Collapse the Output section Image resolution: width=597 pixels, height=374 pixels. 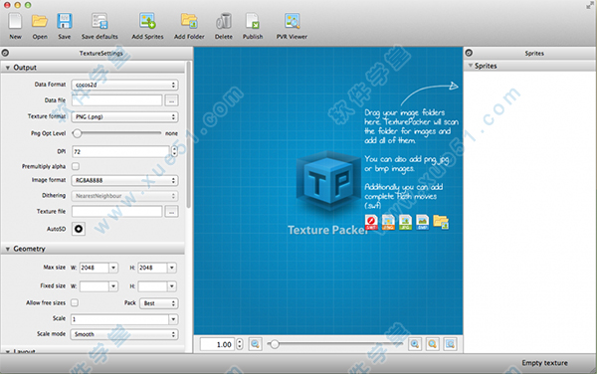click(x=7, y=68)
